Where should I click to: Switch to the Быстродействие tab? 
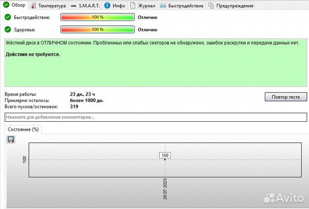[182, 6]
